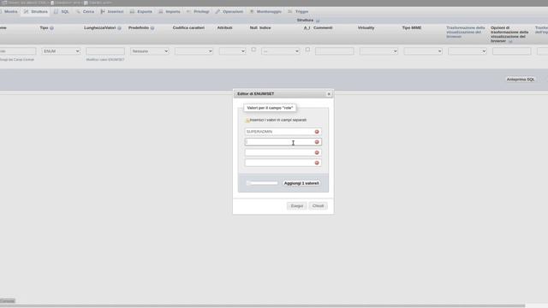This screenshot has height=308, width=548.
Task: Click the Esegui button in the dialog
Action: coord(297,206)
